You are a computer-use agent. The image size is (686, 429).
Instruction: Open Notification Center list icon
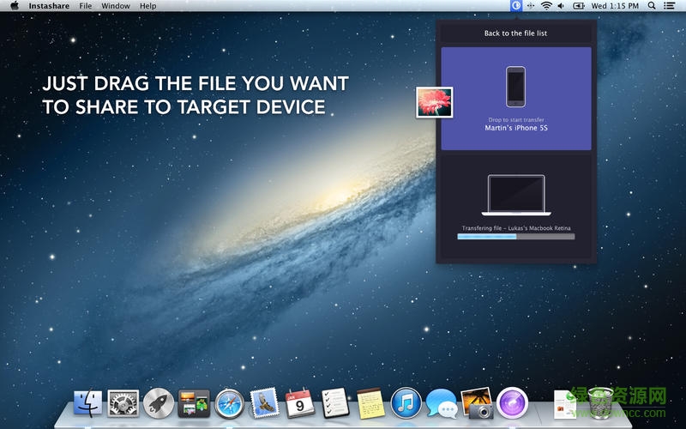(x=670, y=6)
